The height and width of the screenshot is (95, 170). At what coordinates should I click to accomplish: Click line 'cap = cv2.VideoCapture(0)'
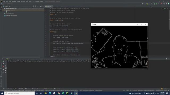[59, 26]
